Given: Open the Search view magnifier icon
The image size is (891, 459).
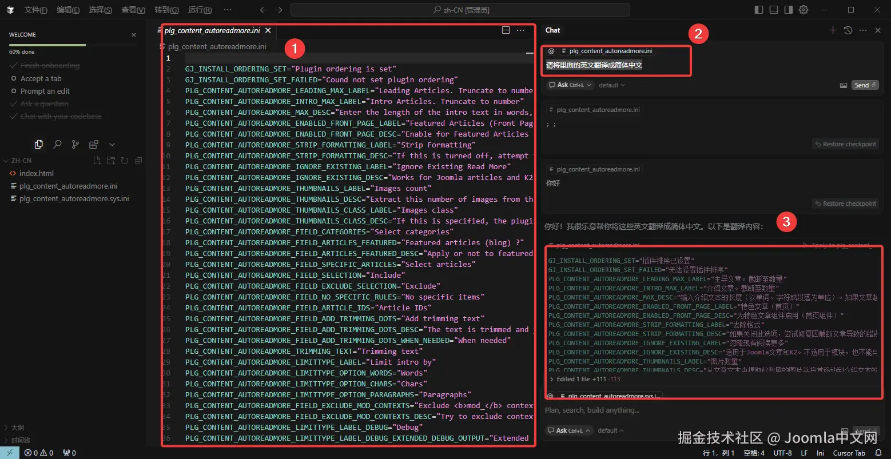Looking at the screenshot, I should [57, 145].
